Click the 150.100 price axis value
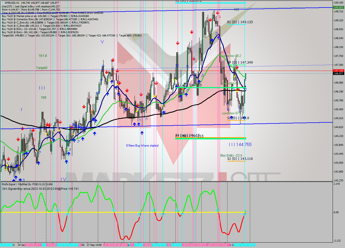Screen dimensions: 345x248 (338, 2)
